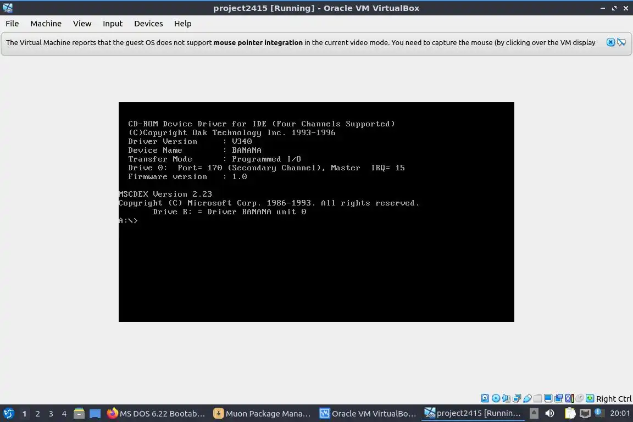
Task: Click the 20:01 clock
Action: (620, 413)
